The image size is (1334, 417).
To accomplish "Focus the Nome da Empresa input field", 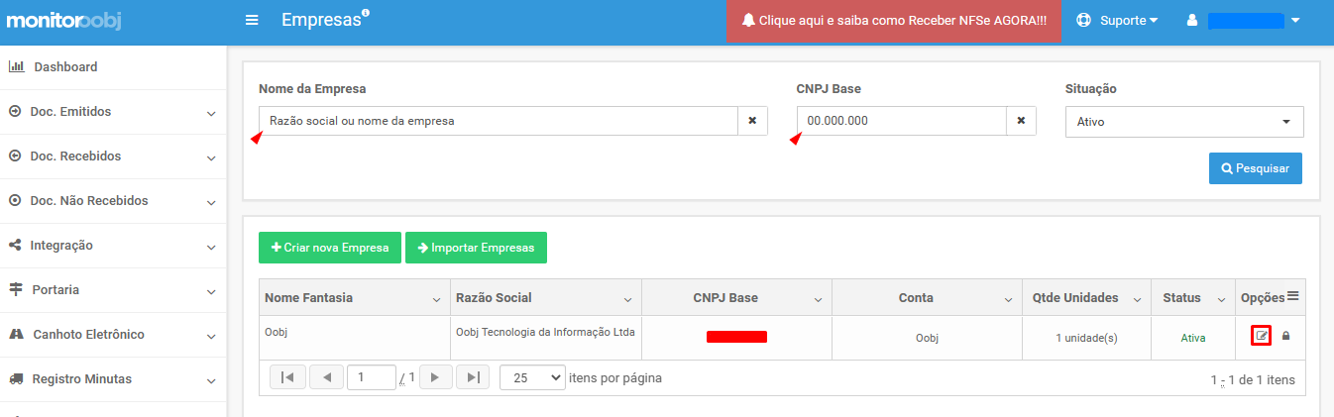I will (x=499, y=121).
